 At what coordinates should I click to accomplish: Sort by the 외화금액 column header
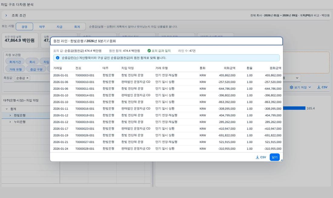(229, 68)
